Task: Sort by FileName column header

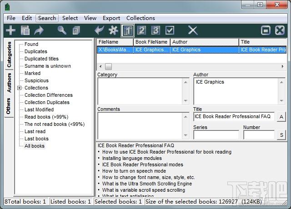Action: coord(115,42)
